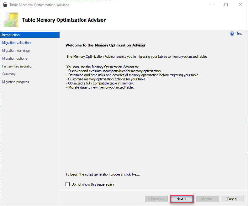Select Primary Key migration step

18,66
